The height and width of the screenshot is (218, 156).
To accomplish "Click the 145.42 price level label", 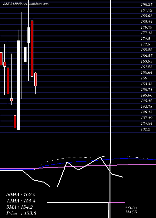I will click(146, 101).
